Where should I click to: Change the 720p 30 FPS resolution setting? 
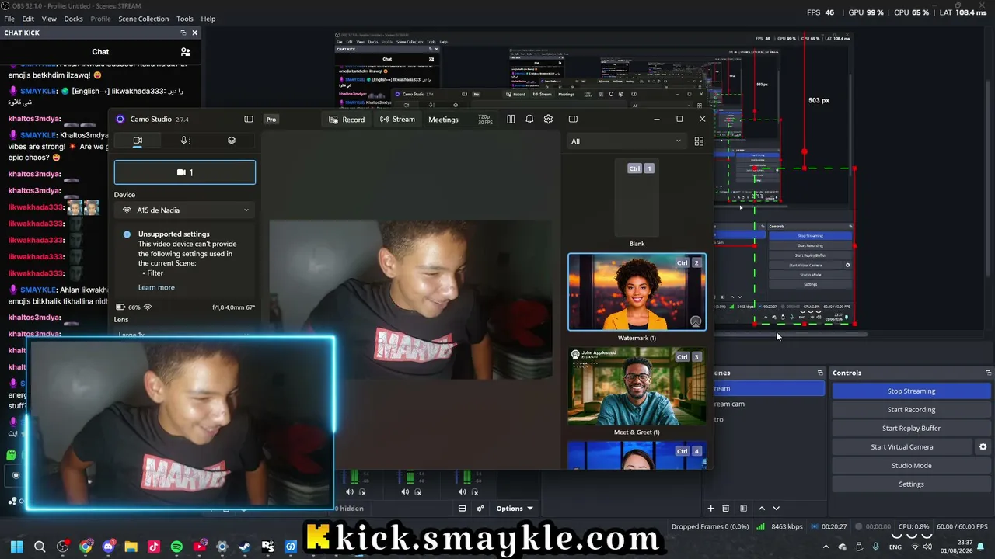click(485, 119)
